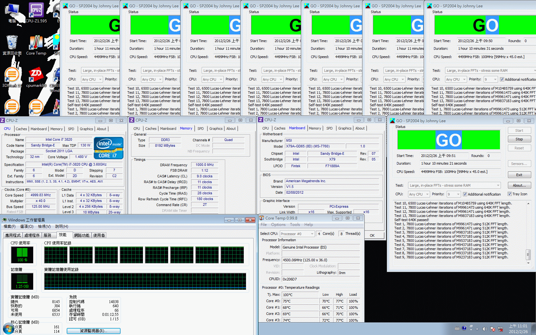The image size is (536, 335).
Task: Click the SP2004 log scroll-down arrow
Action: [528, 263]
